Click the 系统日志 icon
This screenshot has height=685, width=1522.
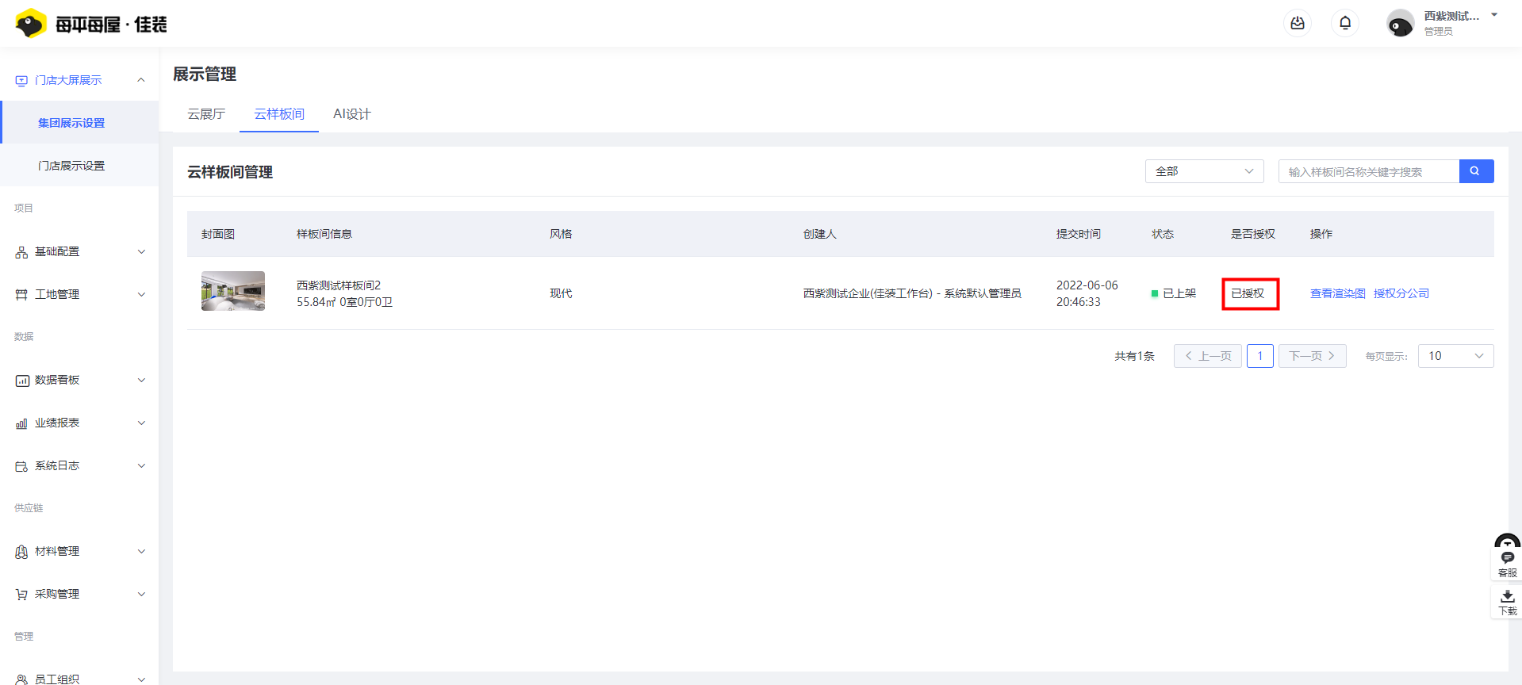(x=21, y=465)
